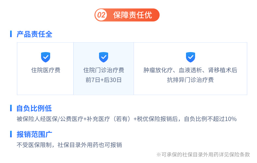257x163 pixels.
Task: Select the 住院医疗费 card
Action: tap(45, 69)
